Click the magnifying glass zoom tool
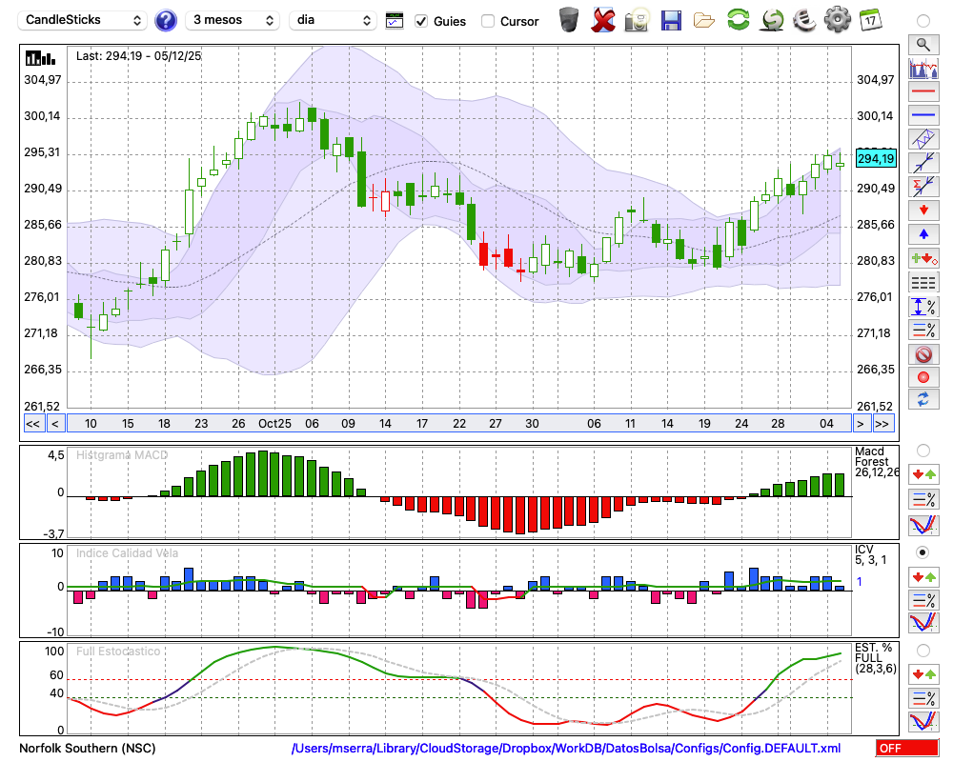Screen dimensions: 953x762 (x=923, y=44)
